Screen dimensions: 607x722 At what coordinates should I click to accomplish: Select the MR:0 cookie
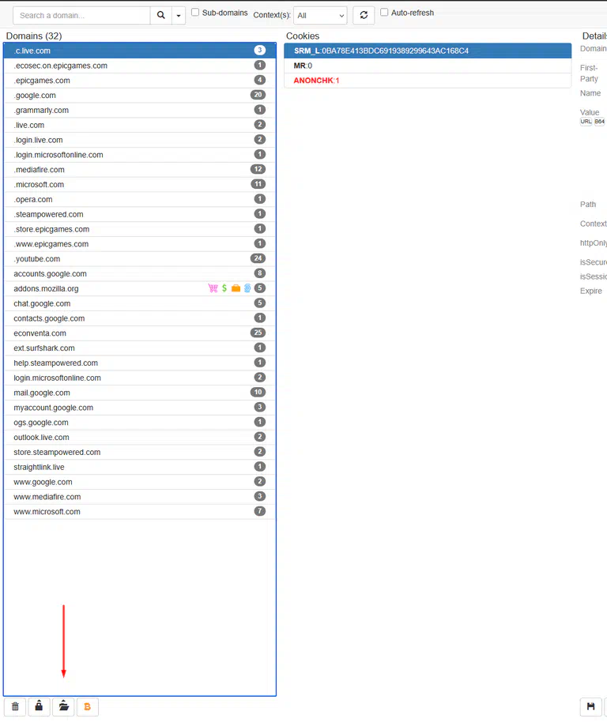point(428,66)
